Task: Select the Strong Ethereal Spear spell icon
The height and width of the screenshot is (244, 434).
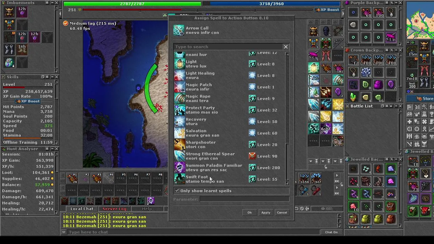Action: 179,156
